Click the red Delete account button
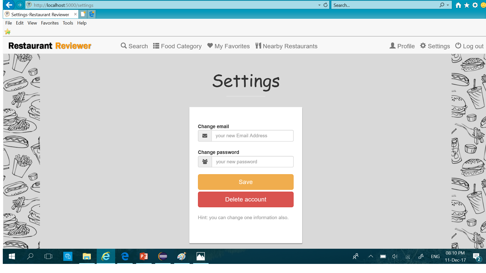The width and height of the screenshot is (486, 273). 246,199
